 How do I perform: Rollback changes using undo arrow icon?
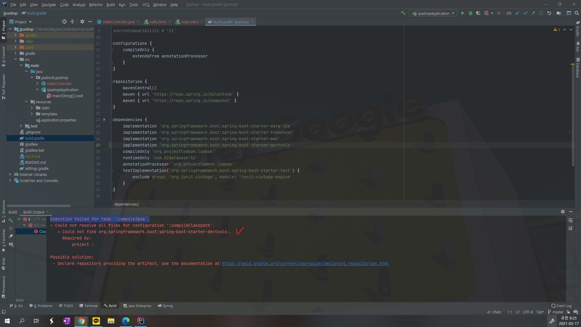pos(549,13)
